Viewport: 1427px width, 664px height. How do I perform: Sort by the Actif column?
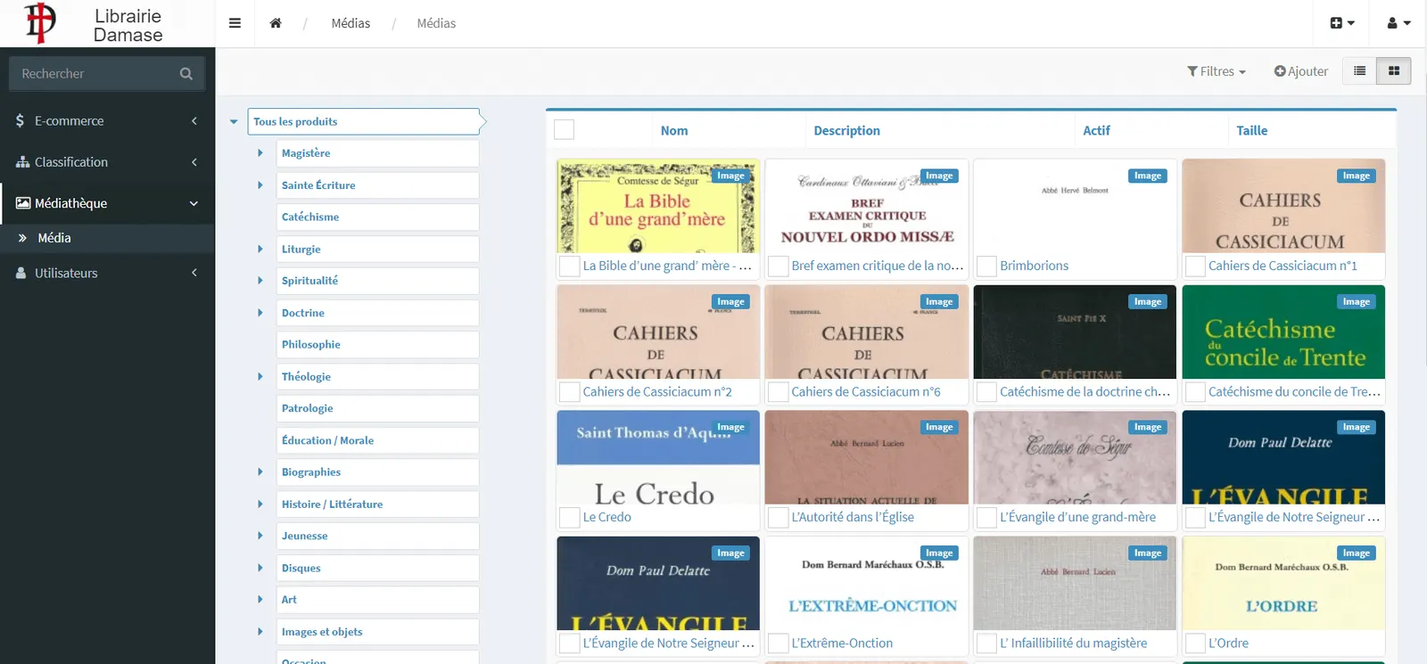coord(1096,130)
